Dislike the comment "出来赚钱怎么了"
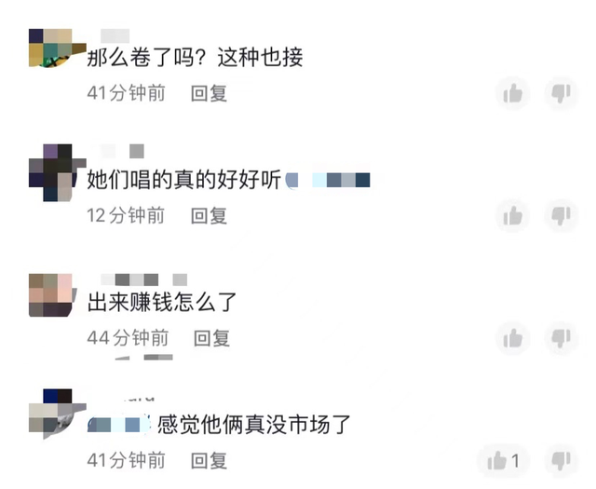 click(561, 338)
